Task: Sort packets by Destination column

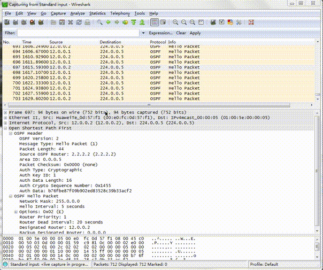Action: [110, 42]
